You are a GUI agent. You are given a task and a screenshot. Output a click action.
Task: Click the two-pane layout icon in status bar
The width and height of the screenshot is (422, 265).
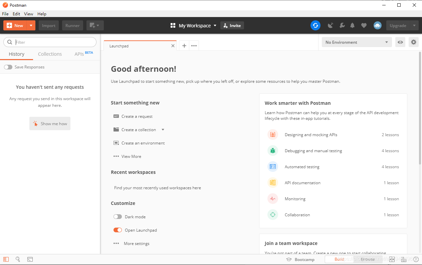392,259
